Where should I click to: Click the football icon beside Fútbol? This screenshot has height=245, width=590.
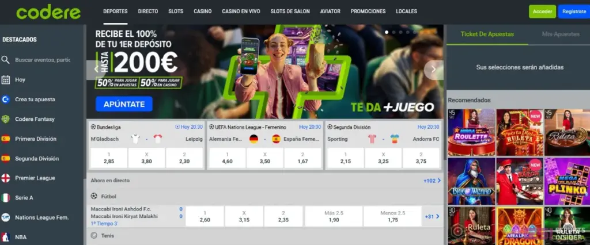point(94,196)
